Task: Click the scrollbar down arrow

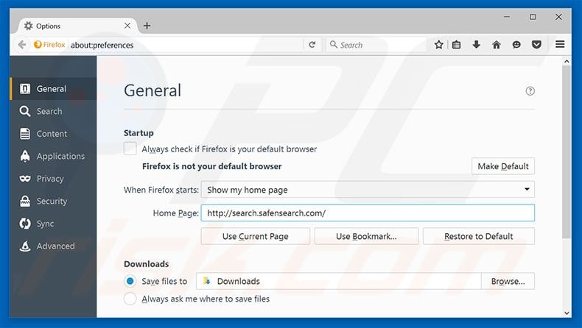Action: (567, 313)
